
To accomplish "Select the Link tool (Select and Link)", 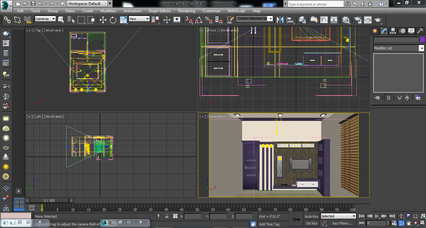I will point(7,20).
